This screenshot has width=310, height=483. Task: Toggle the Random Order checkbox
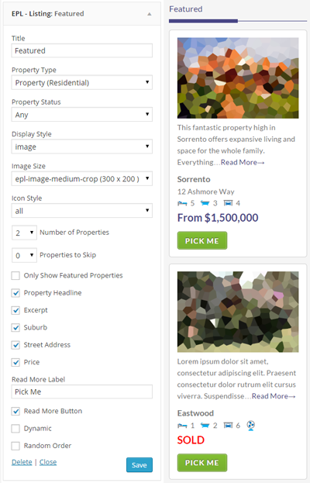point(15,446)
